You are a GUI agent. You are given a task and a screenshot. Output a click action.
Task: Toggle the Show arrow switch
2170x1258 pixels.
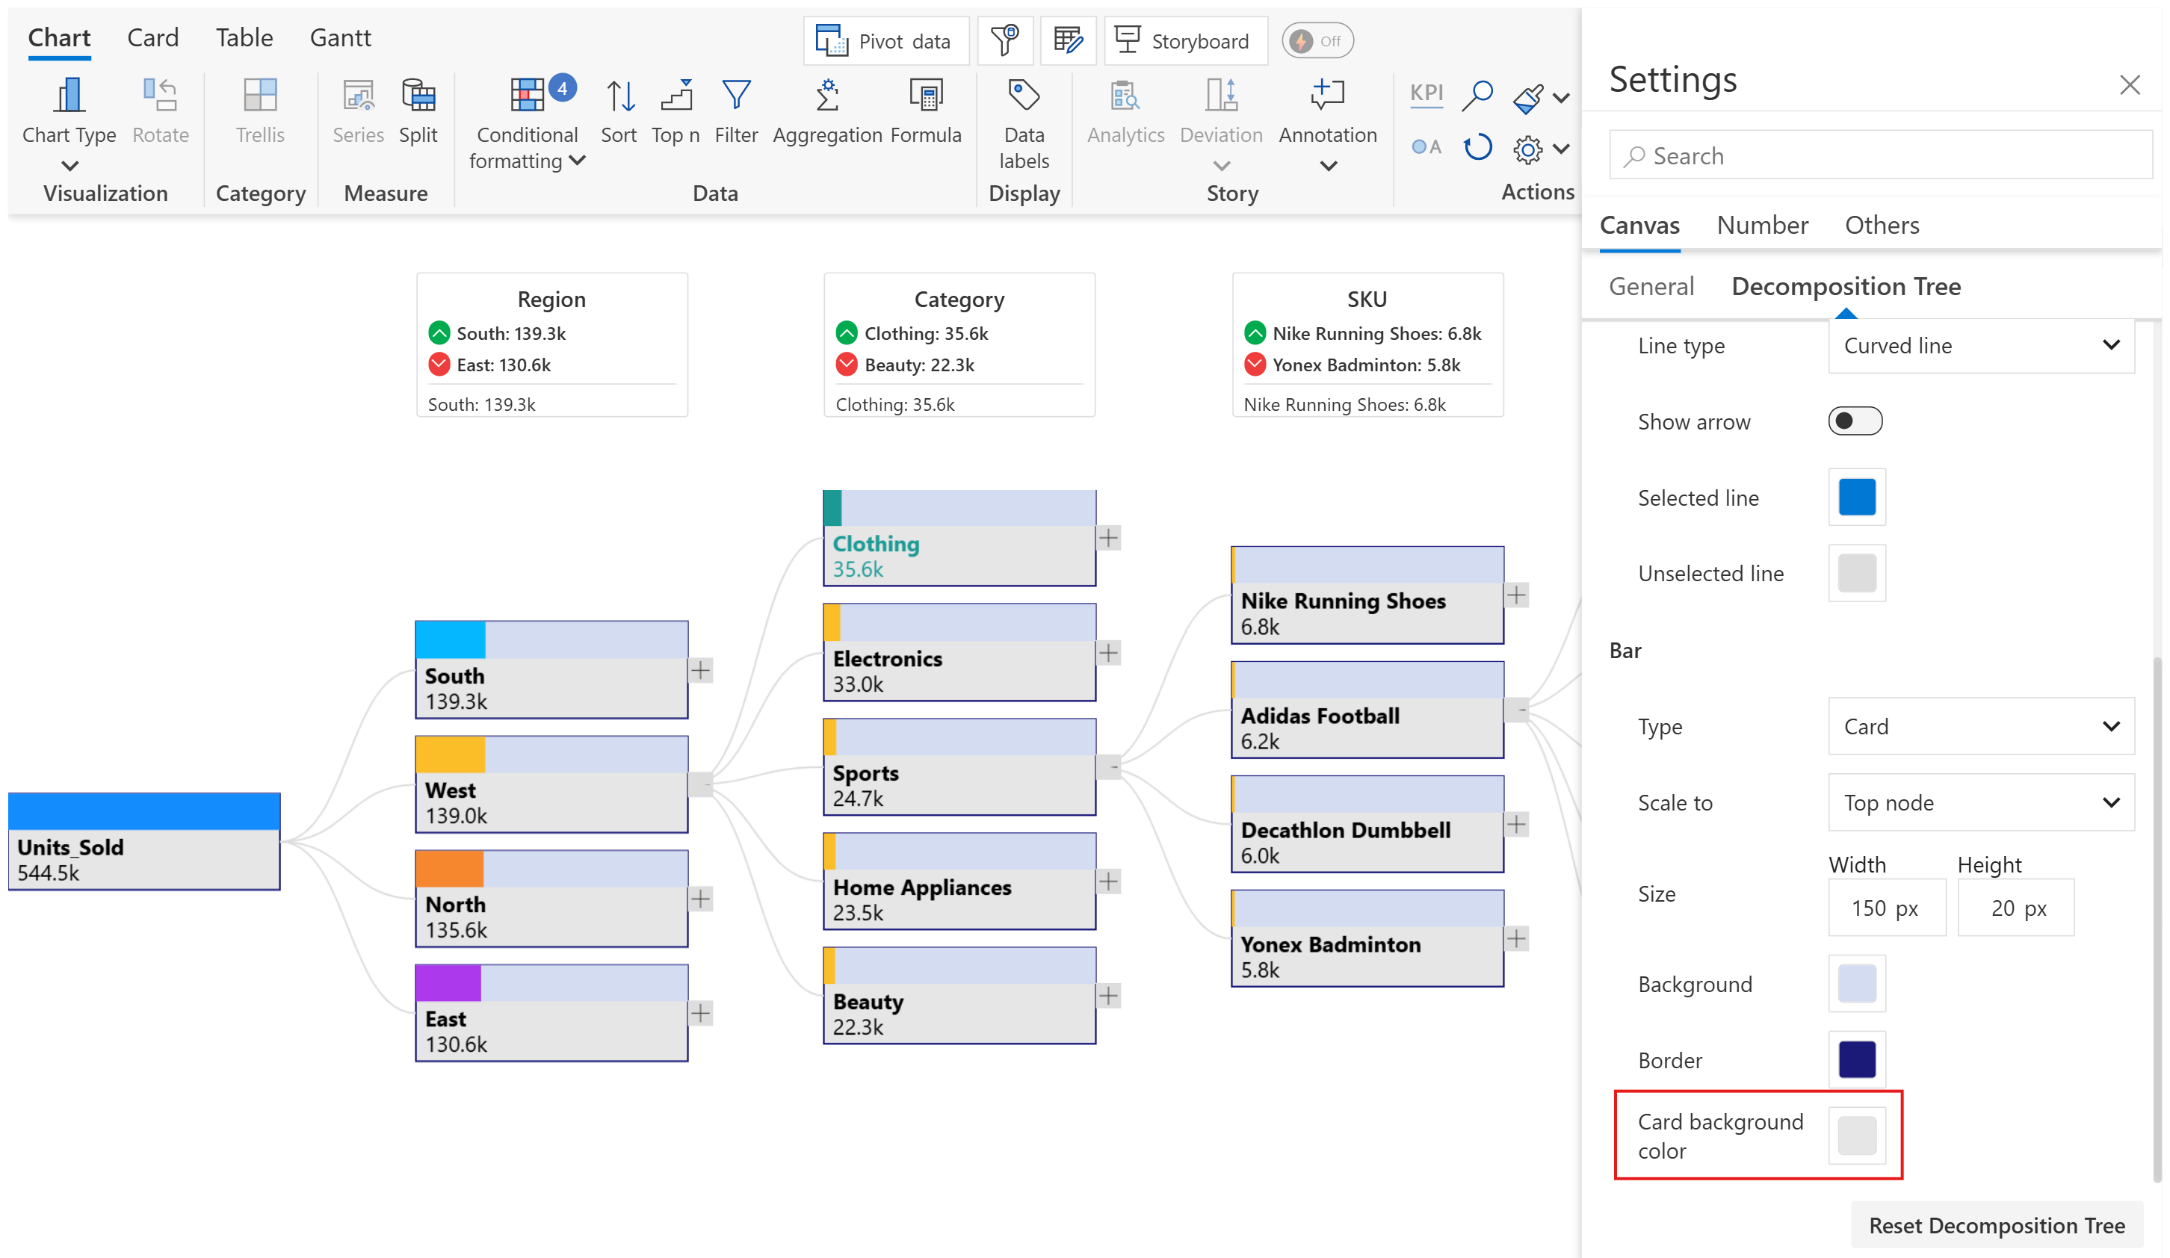tap(1855, 421)
